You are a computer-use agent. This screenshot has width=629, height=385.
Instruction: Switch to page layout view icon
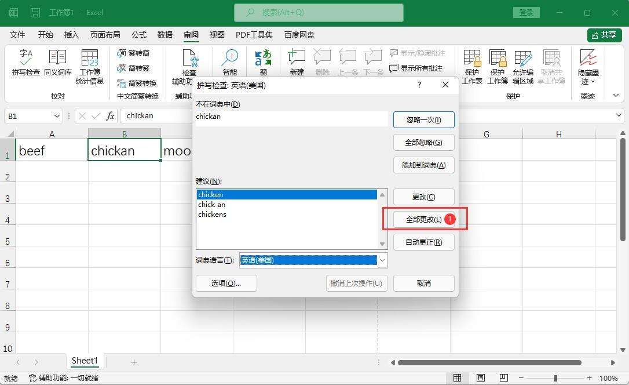coord(481,378)
